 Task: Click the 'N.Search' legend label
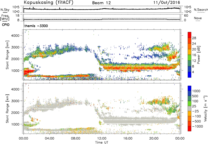(x=201, y=10)
